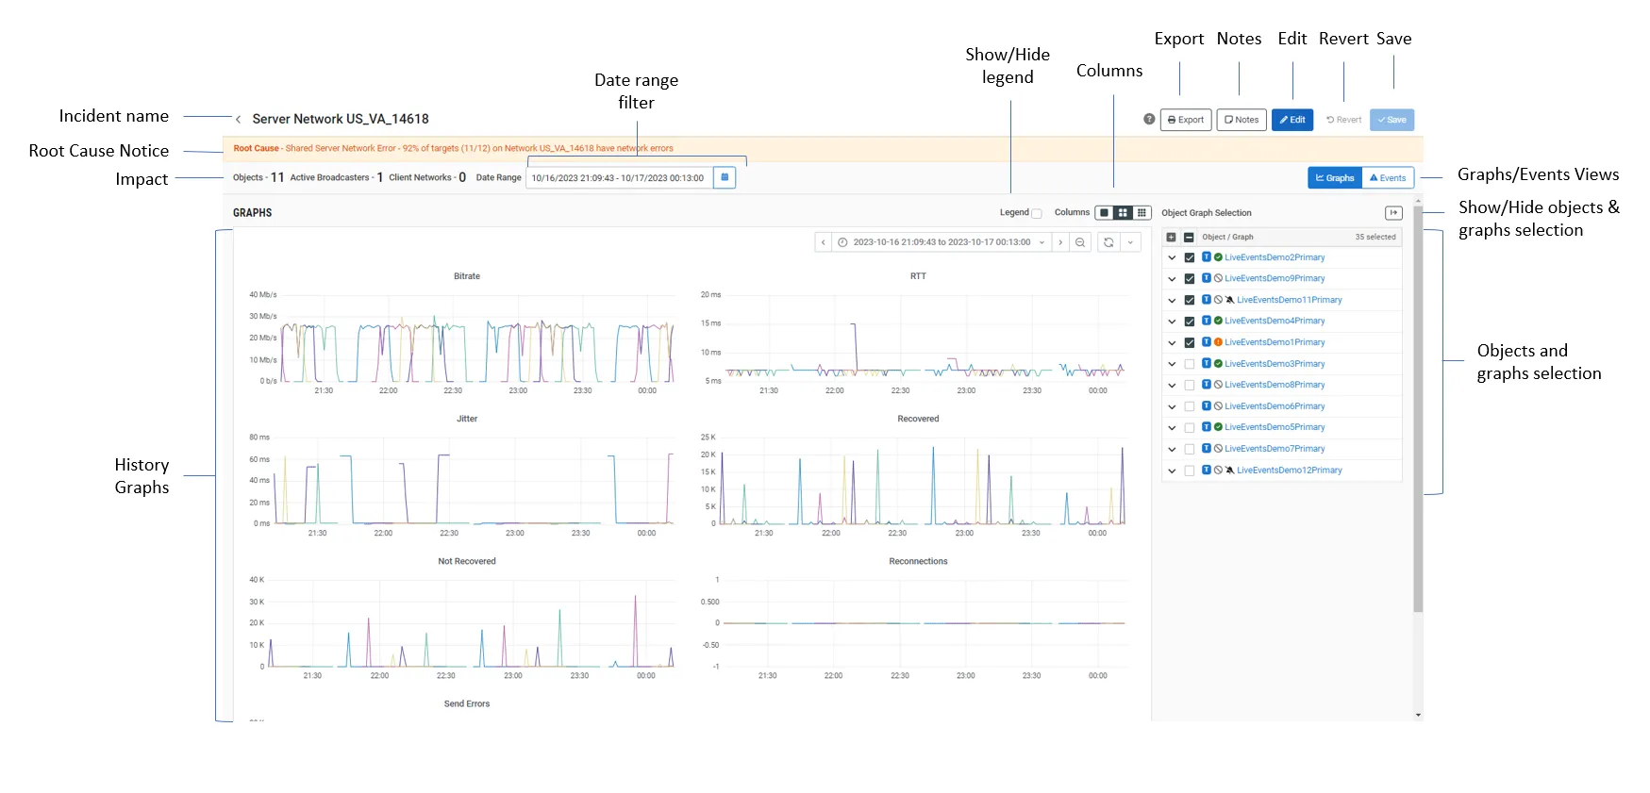Refresh the graphs

tap(1108, 242)
